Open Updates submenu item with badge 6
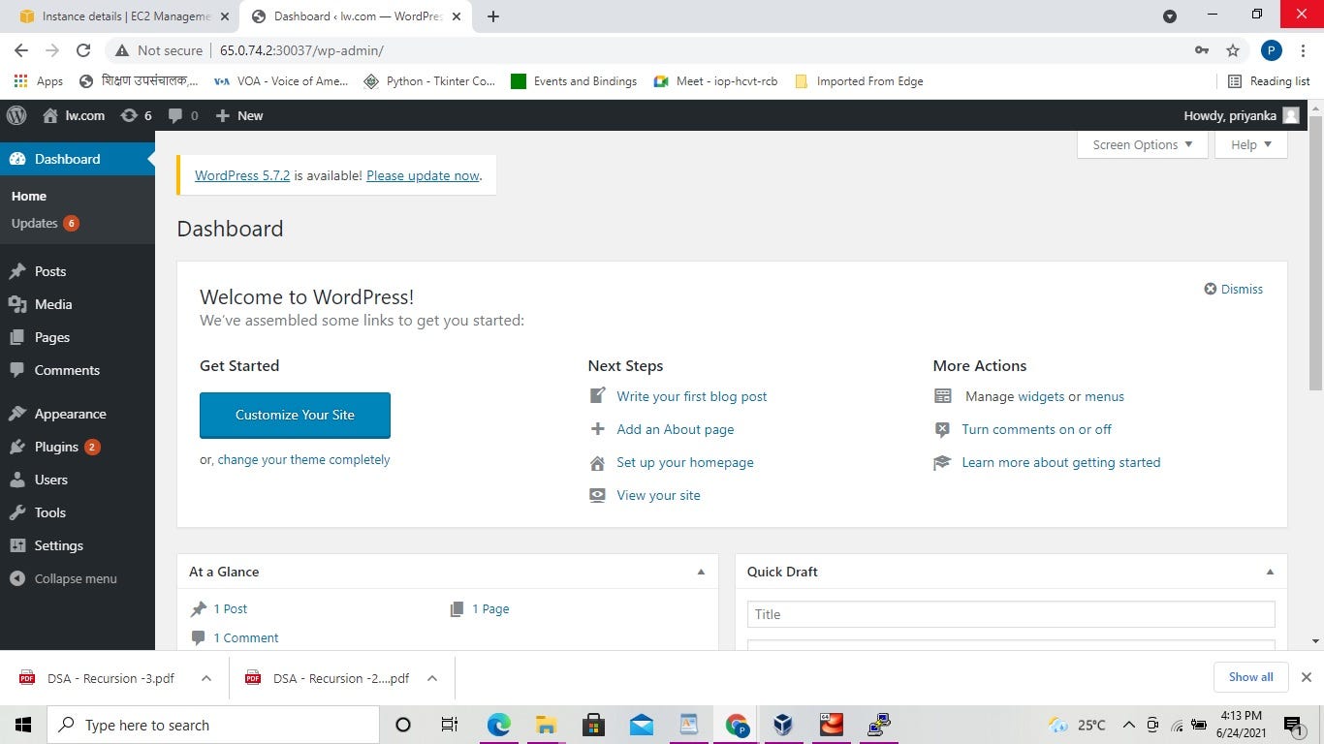1324x744 pixels. point(45,223)
